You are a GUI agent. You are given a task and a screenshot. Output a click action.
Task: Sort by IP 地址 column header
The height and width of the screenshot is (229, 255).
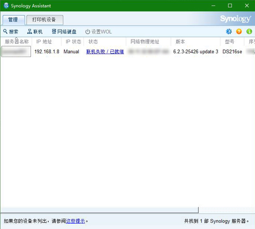47,41
